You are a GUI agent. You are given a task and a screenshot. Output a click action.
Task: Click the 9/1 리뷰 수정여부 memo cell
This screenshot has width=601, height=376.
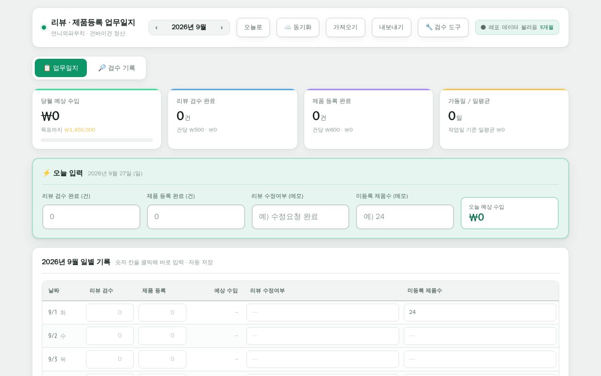pyautogui.click(x=323, y=313)
